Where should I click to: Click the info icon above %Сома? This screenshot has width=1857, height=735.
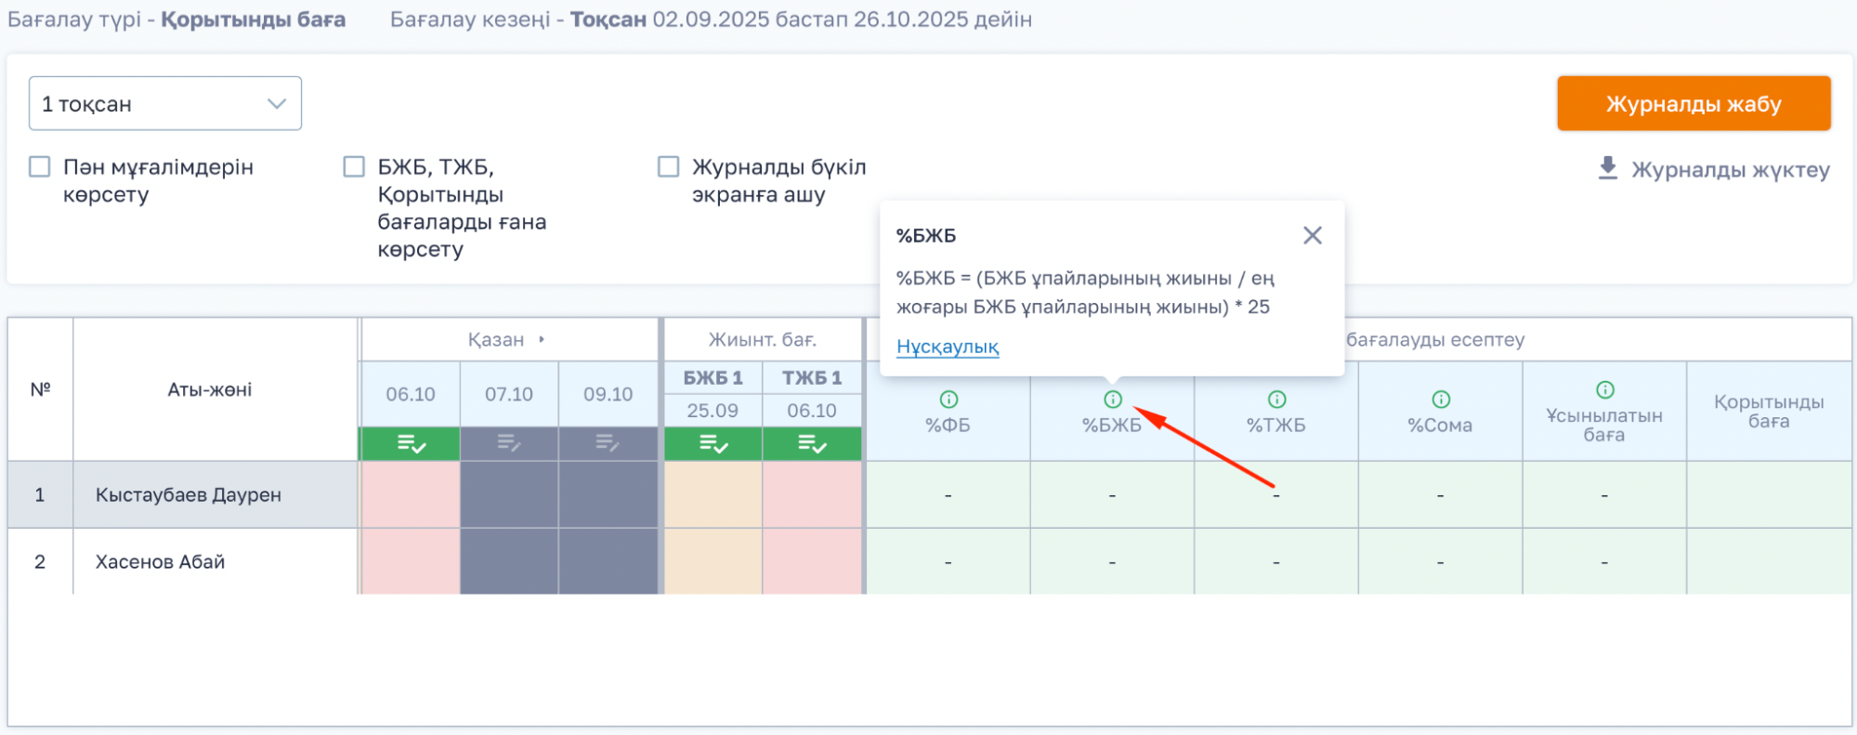[1441, 400]
